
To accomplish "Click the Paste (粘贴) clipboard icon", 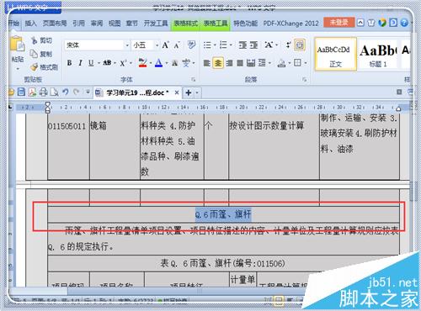I will point(18,45).
